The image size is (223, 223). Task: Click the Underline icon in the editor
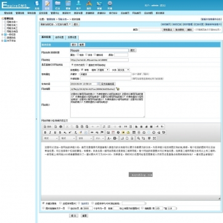point(55,132)
